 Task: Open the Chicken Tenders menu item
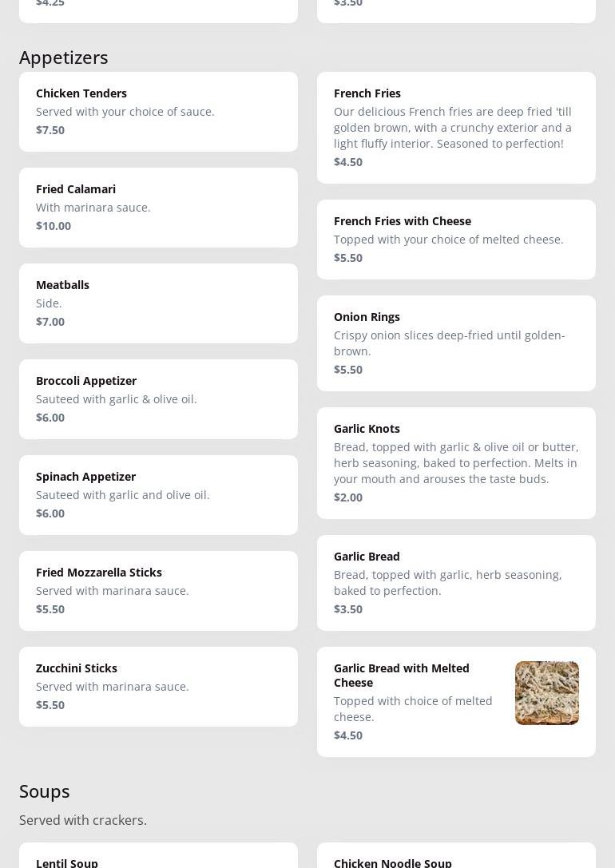[158, 112]
